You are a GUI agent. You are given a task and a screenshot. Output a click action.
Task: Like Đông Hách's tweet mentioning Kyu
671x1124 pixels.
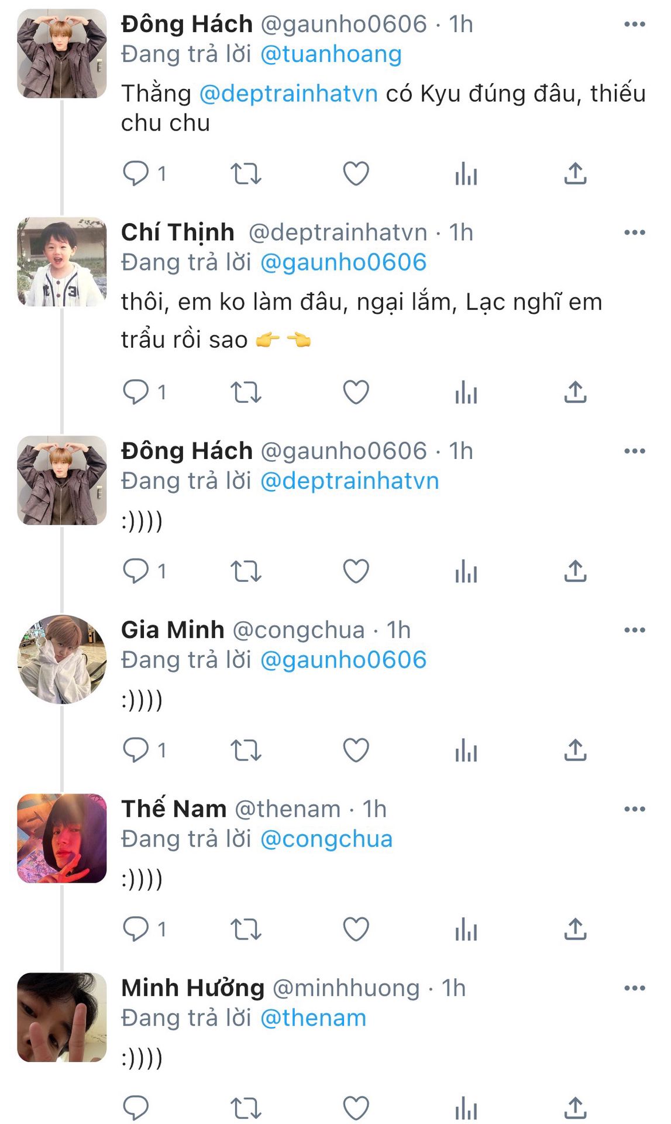click(356, 174)
